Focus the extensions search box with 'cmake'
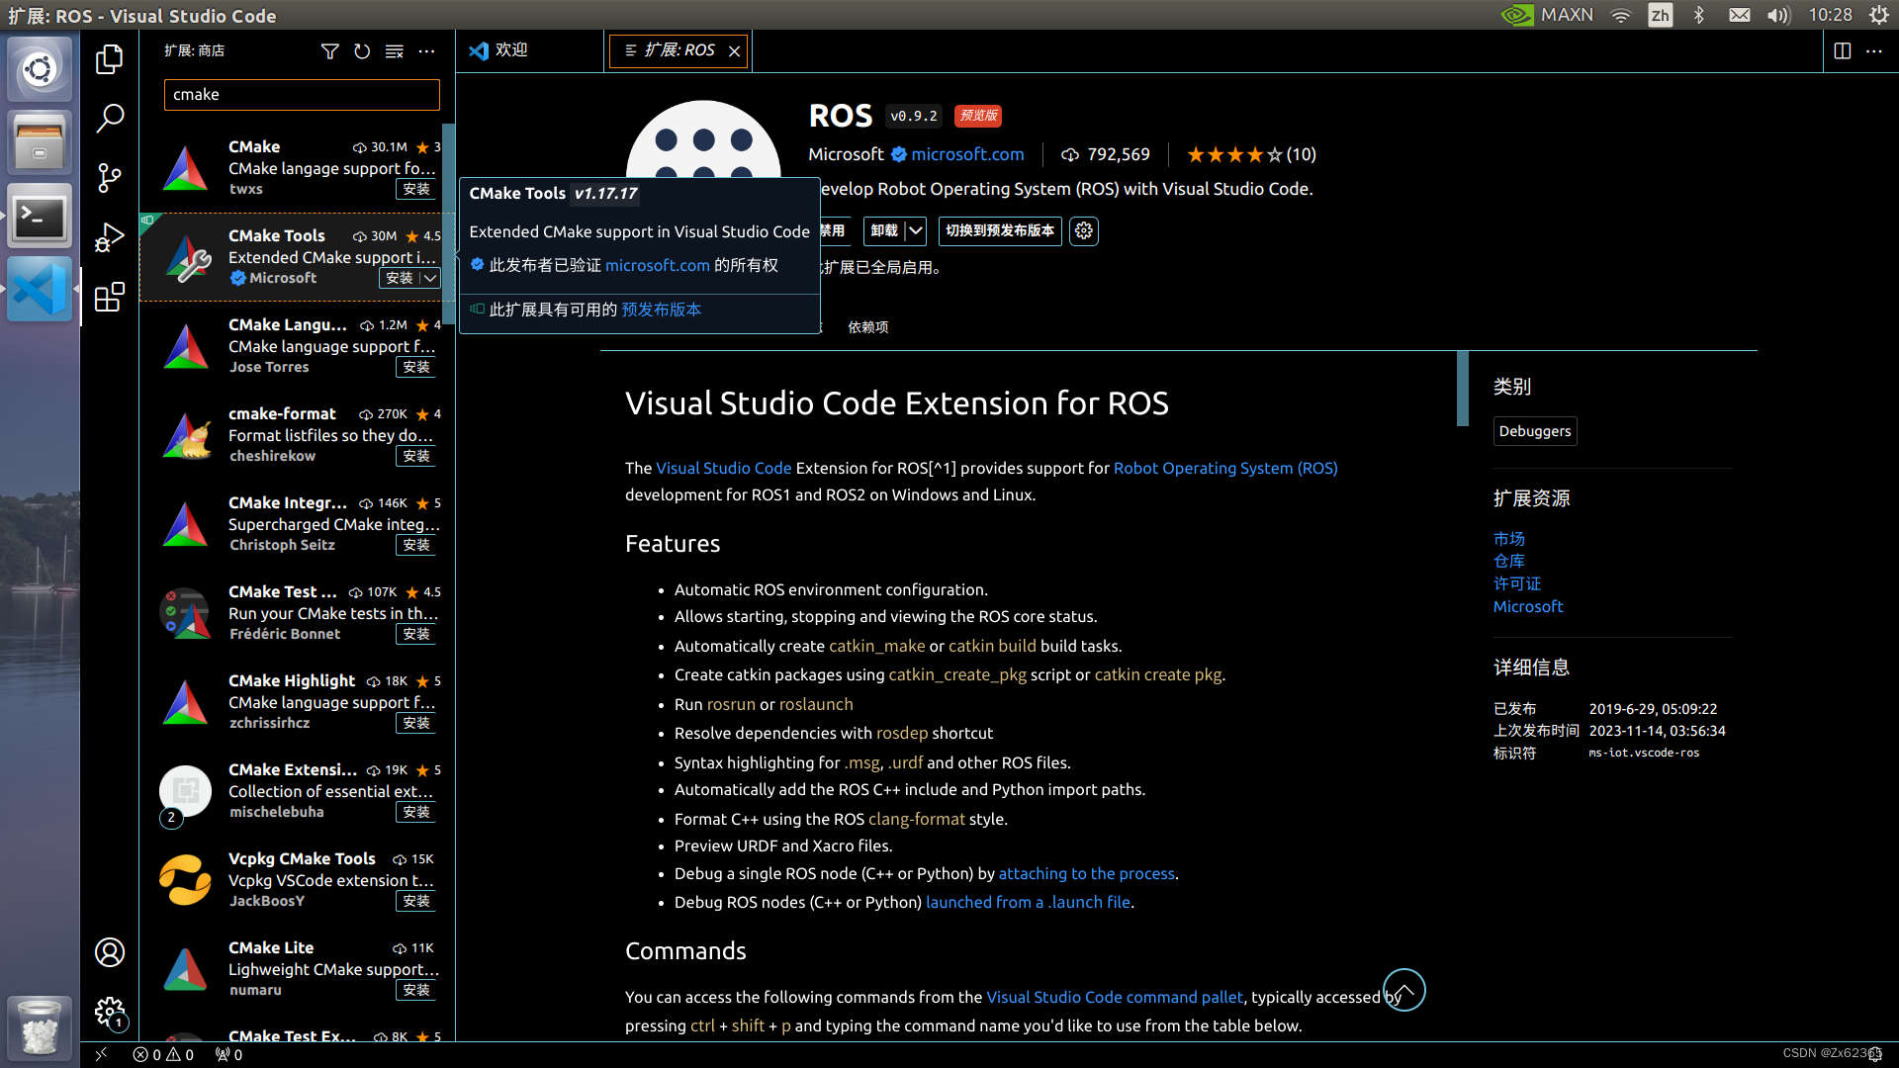Screen dimensions: 1899x1068 [302, 95]
